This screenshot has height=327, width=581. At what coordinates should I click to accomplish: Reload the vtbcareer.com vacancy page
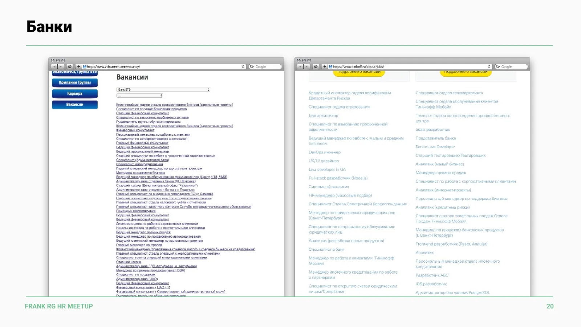[x=243, y=67]
